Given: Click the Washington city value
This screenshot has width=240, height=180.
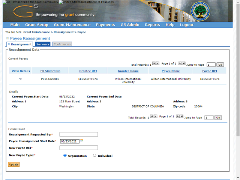Looking at the screenshot, I should (67, 106).
